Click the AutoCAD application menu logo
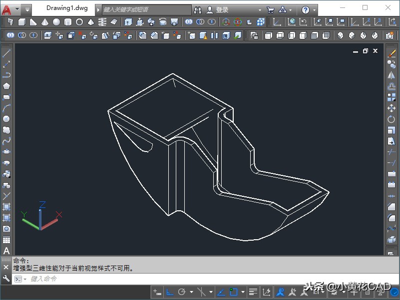Screen dimensions: 400x300 pyautogui.click(x=6, y=9)
